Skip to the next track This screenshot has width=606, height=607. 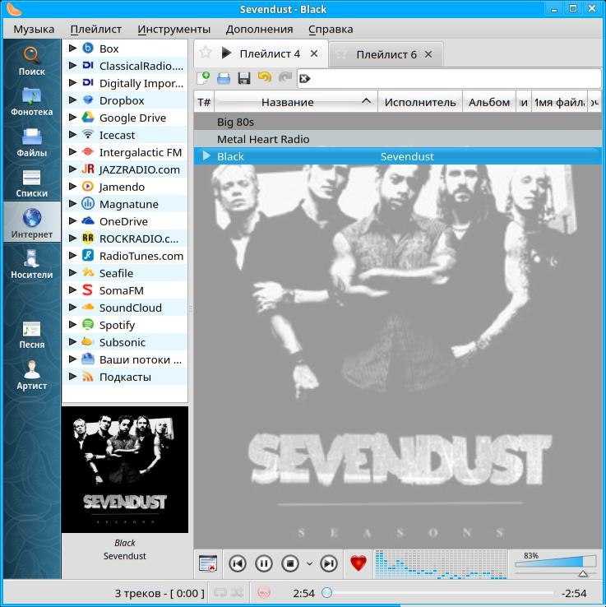click(x=329, y=563)
